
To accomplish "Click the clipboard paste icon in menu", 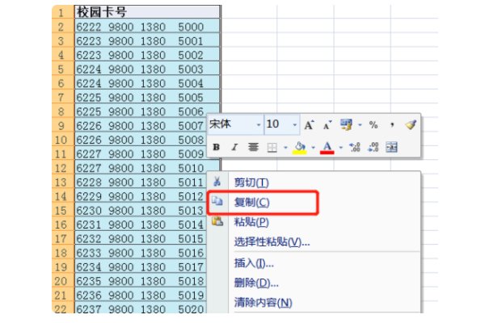I will (x=217, y=221).
